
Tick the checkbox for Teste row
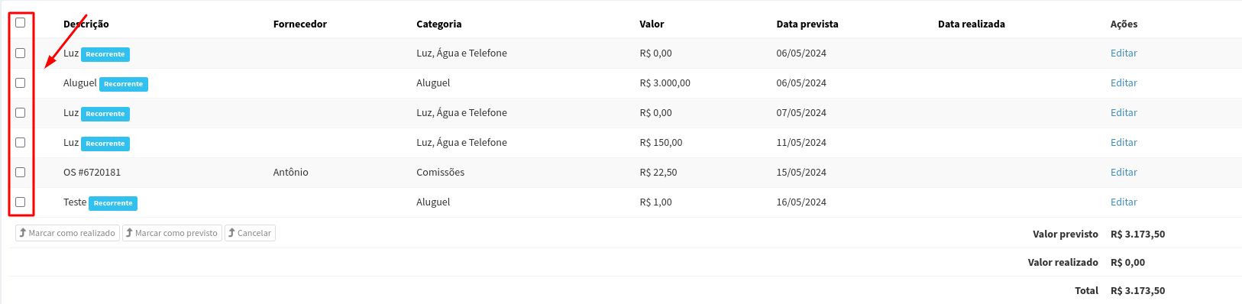20,202
